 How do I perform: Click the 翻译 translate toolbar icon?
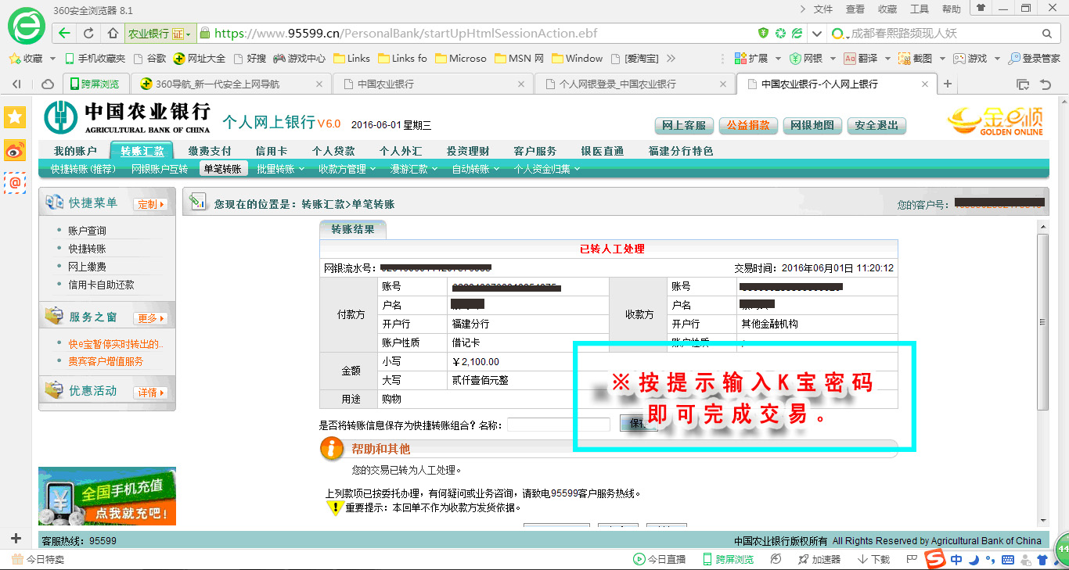click(851, 59)
